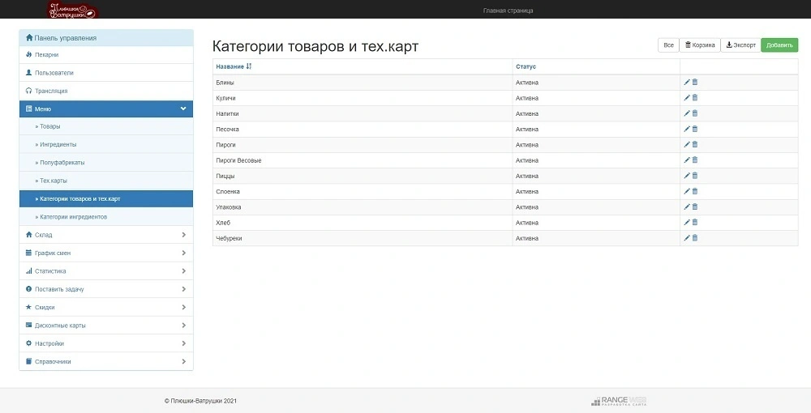Expand the Справочники sidebar section
This screenshot has height=413, width=811.
(x=106, y=361)
